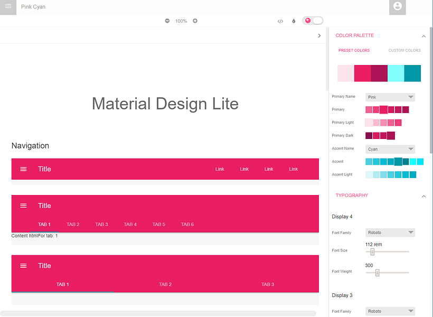Click the Pink Cyan theme title

pyautogui.click(x=33, y=7)
